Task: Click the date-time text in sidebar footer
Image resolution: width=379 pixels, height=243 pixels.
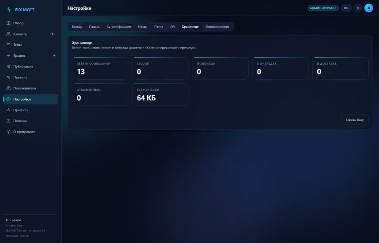Action: click(17, 236)
